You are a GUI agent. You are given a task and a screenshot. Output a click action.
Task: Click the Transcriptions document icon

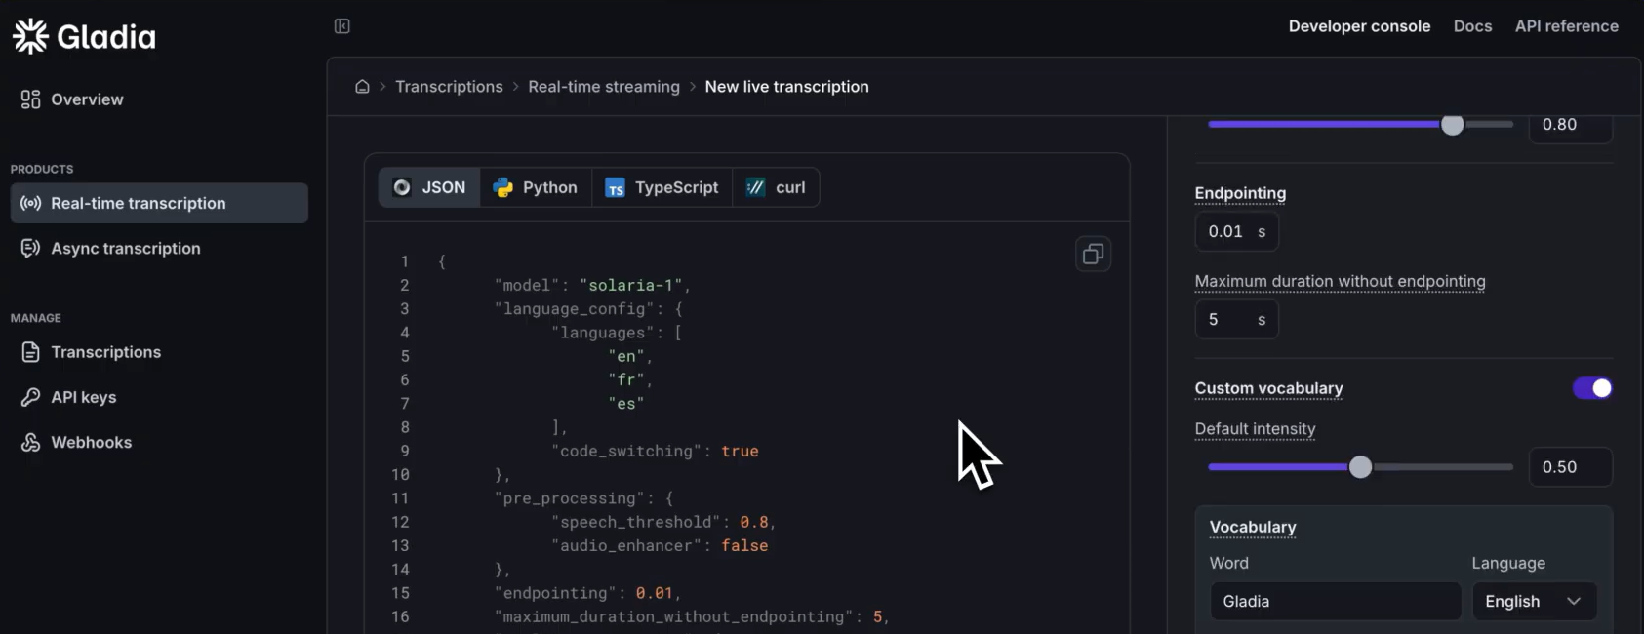pyautogui.click(x=31, y=352)
